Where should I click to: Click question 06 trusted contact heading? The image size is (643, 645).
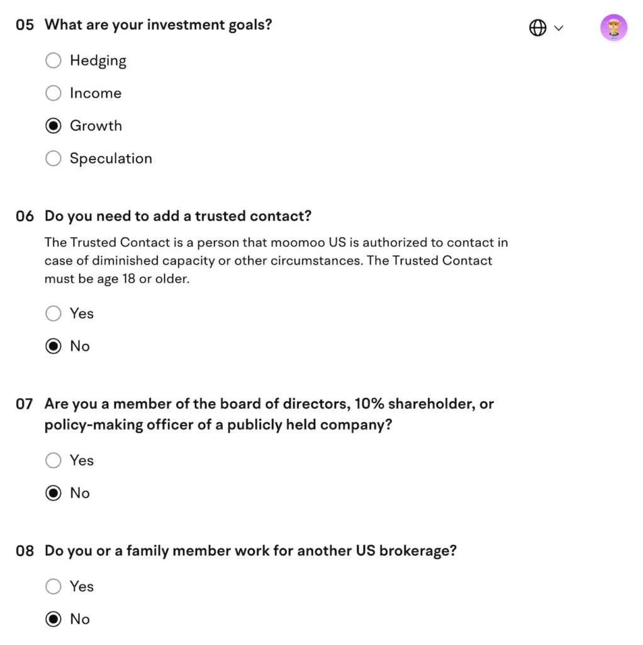click(x=177, y=215)
